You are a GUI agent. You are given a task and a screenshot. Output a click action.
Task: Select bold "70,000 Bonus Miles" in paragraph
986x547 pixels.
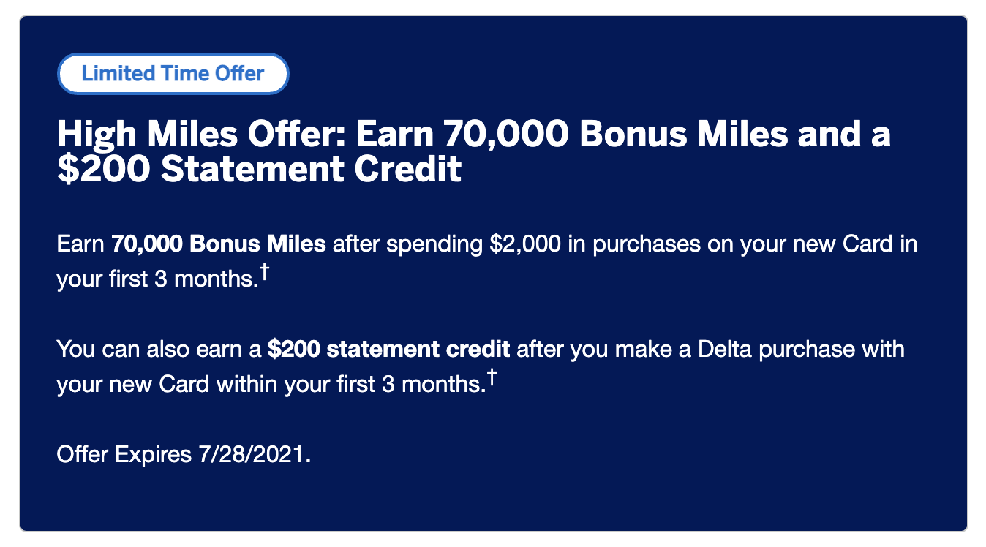(x=219, y=244)
